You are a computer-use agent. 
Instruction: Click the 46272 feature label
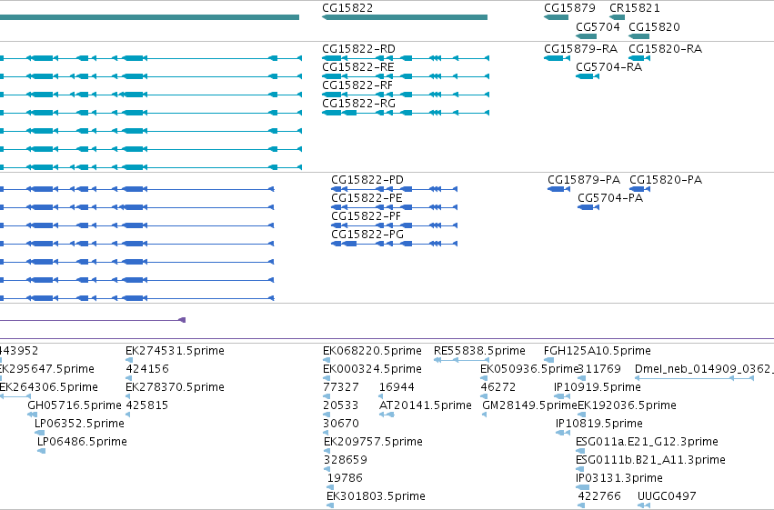click(498, 387)
